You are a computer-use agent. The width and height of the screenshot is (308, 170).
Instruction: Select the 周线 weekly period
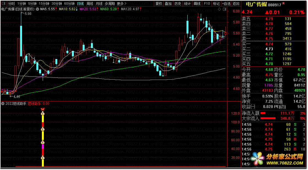pyautogui.click(x=90, y=4)
